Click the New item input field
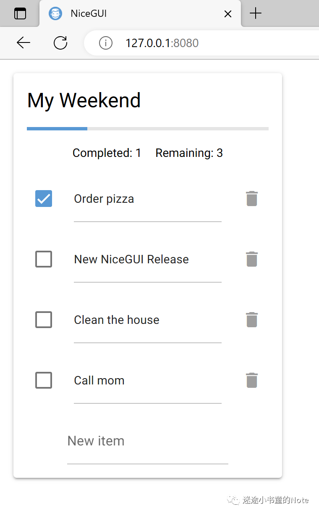Viewport: 319px width, 514px height. pos(147,441)
